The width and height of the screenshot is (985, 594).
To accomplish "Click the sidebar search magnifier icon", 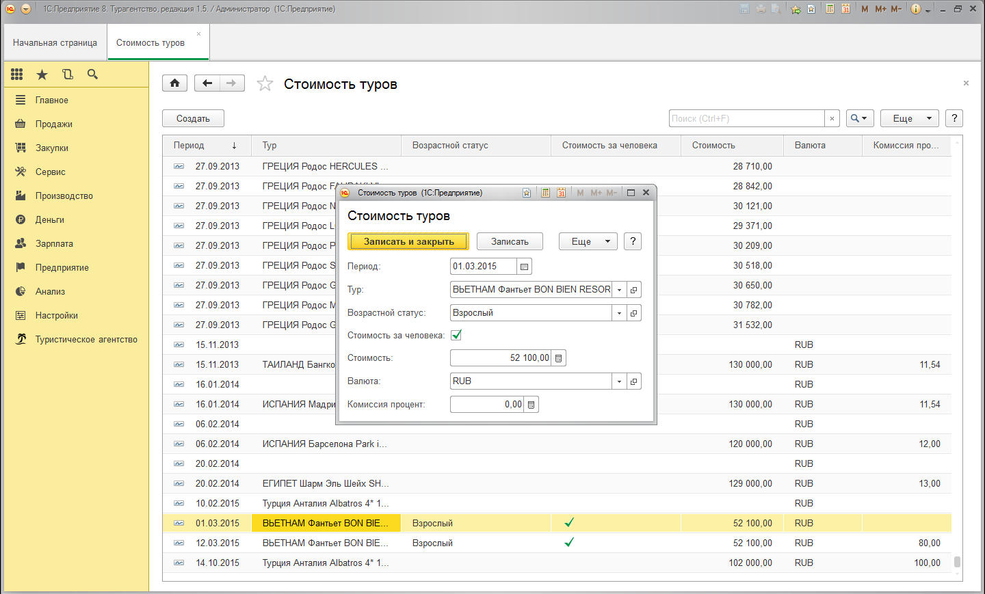I will pyautogui.click(x=92, y=75).
